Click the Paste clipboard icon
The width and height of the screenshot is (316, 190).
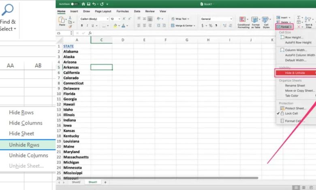pyautogui.click(x=61, y=20)
